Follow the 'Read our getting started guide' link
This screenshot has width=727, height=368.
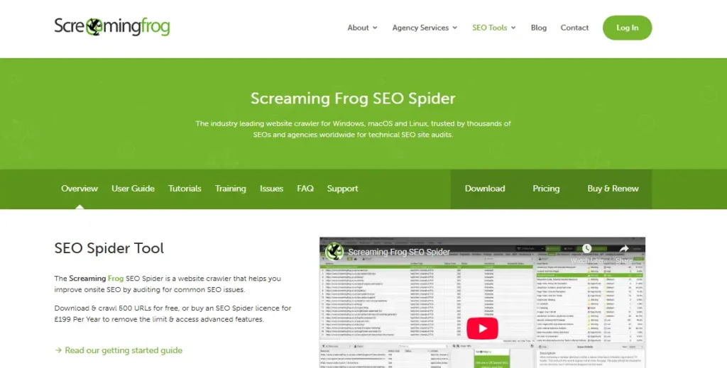click(119, 350)
